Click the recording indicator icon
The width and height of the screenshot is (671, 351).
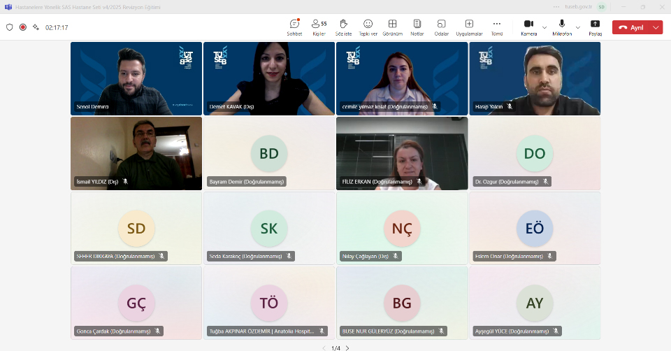tap(23, 27)
